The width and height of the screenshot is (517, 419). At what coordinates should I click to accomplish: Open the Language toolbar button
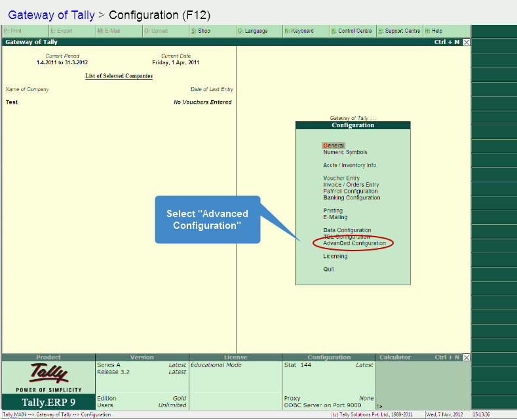coord(260,31)
